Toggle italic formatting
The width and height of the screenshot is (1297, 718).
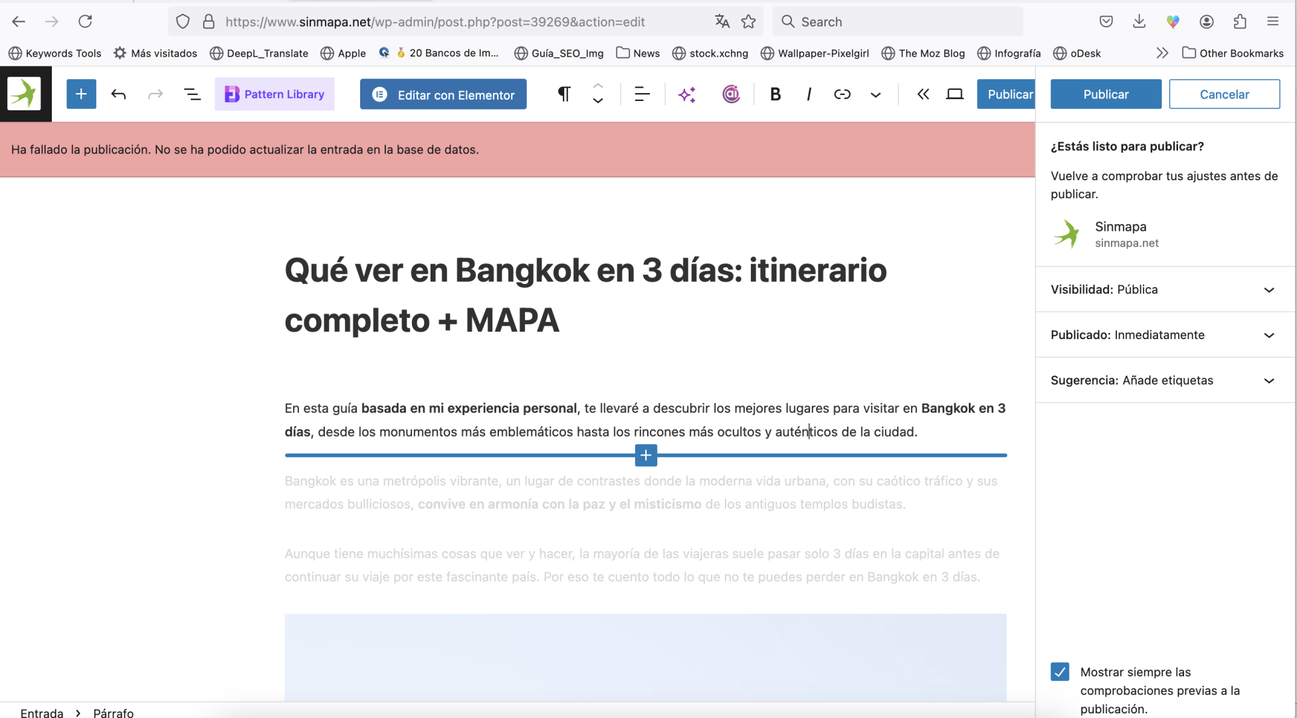tap(809, 94)
